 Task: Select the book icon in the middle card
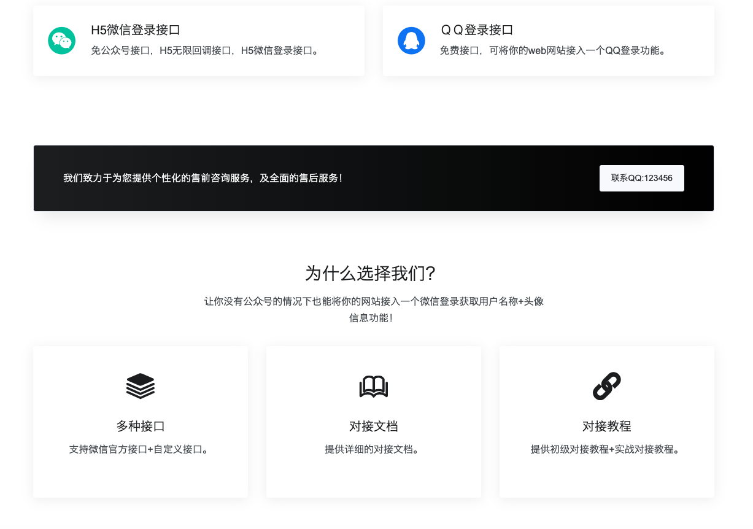coord(373,386)
